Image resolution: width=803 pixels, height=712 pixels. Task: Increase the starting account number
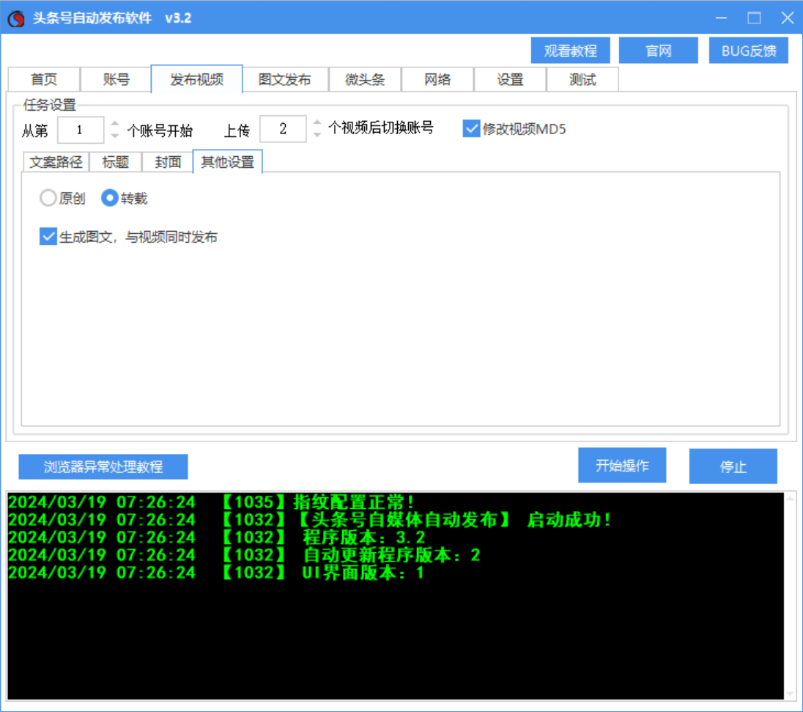[115, 123]
